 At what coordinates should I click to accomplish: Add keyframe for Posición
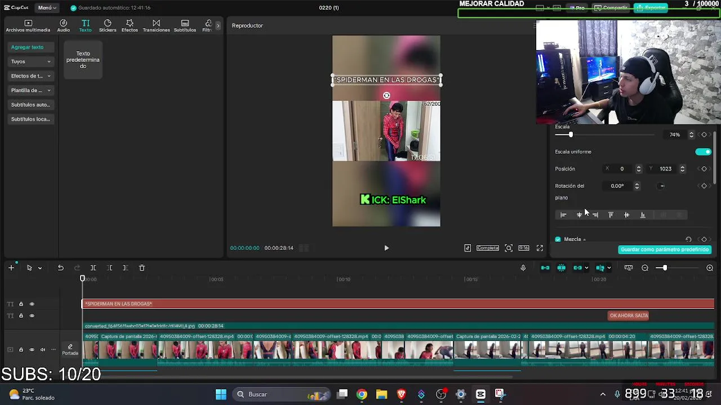(704, 169)
